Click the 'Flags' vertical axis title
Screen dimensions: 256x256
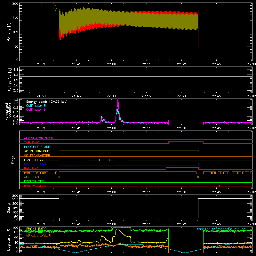point(13,160)
